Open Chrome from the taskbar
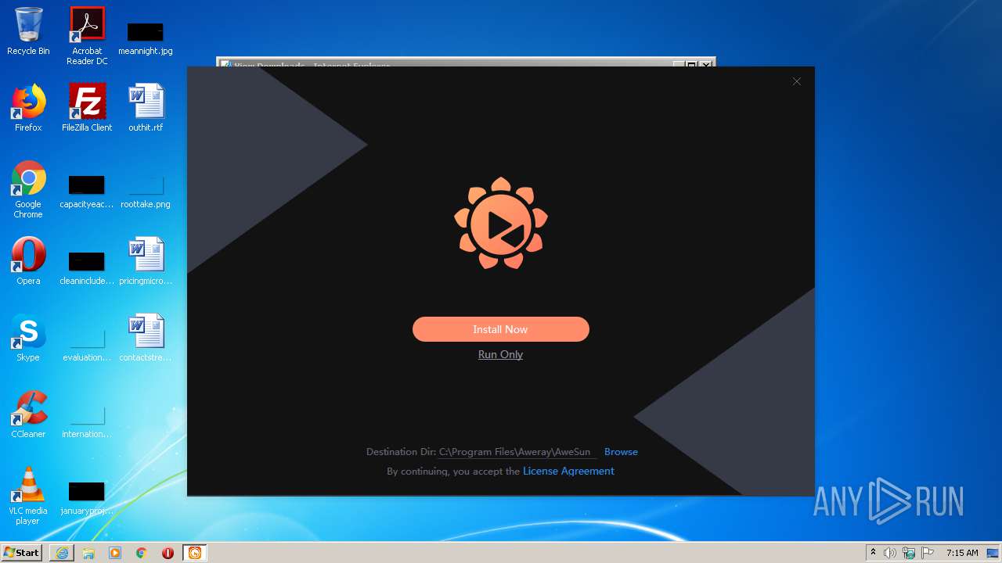The width and height of the screenshot is (1002, 563). (142, 553)
